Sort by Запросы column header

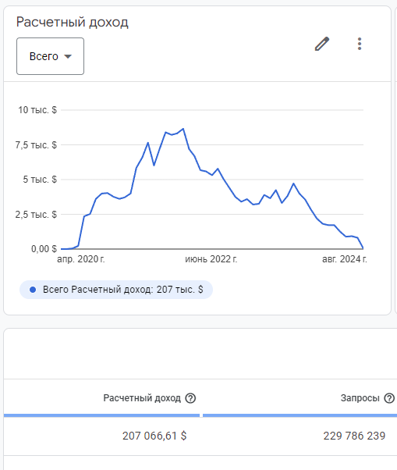360,398
